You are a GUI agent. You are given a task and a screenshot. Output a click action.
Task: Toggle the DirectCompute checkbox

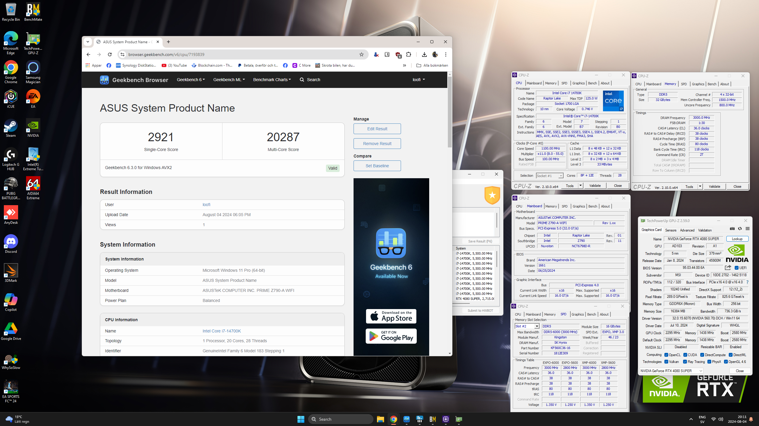[702, 355]
